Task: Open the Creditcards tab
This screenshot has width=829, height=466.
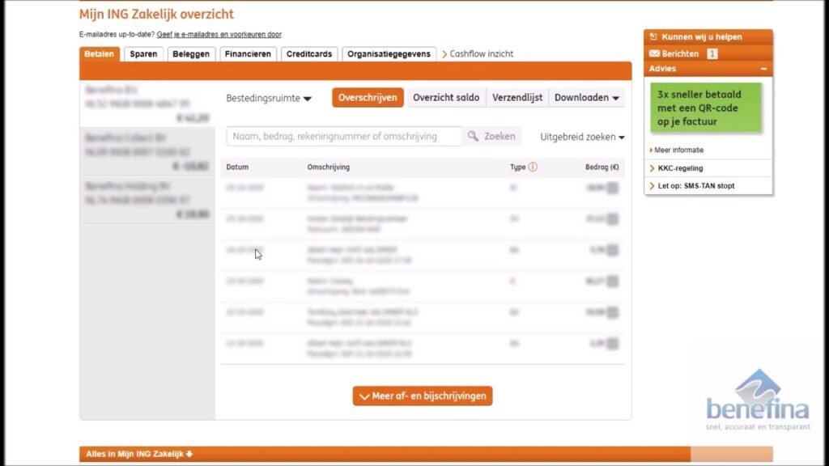Action: click(308, 54)
